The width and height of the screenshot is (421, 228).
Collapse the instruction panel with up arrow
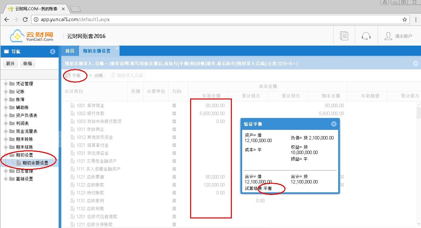pyautogui.click(x=415, y=63)
